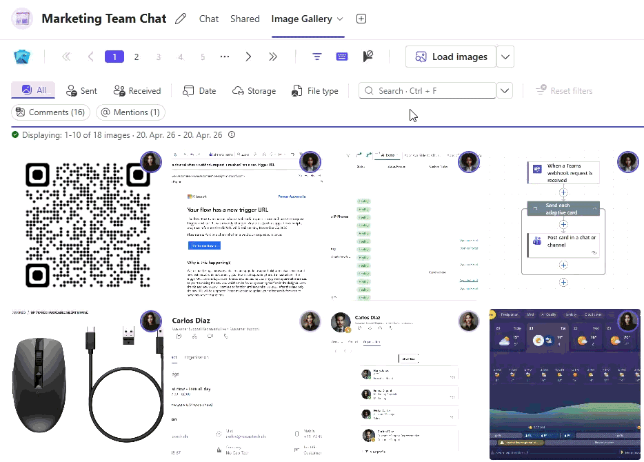The image size is (644, 462).
Task: Go to page 3
Action: click(159, 57)
